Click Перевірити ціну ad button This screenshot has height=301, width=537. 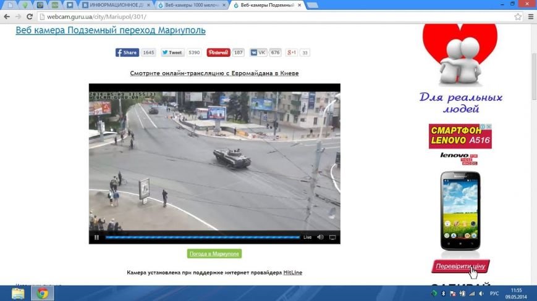tap(460, 266)
